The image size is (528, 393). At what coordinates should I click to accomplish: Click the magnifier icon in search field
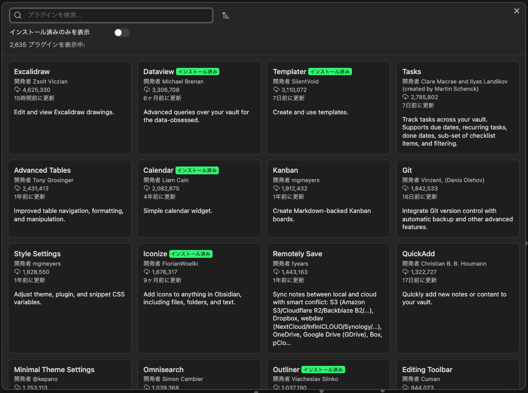[x=18, y=16]
